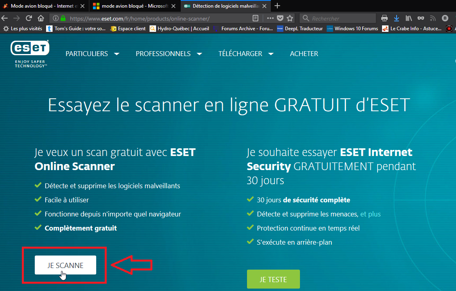This screenshot has width=456, height=291.
Task: Expand the PROFESSIONNELS menu
Action: click(x=169, y=54)
